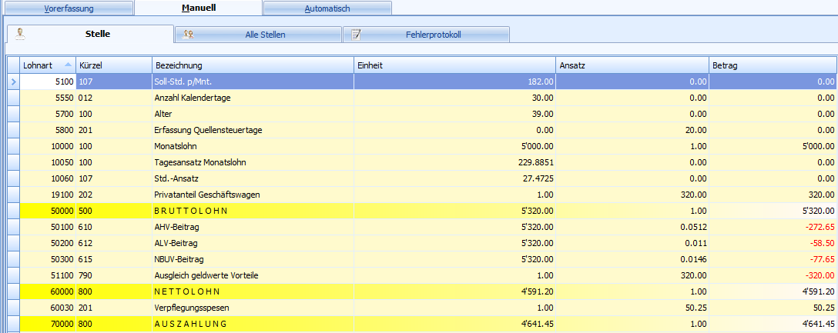Click the Bezeichnung column header
Viewport: 838px width, 333px height.
pyautogui.click(x=251, y=65)
